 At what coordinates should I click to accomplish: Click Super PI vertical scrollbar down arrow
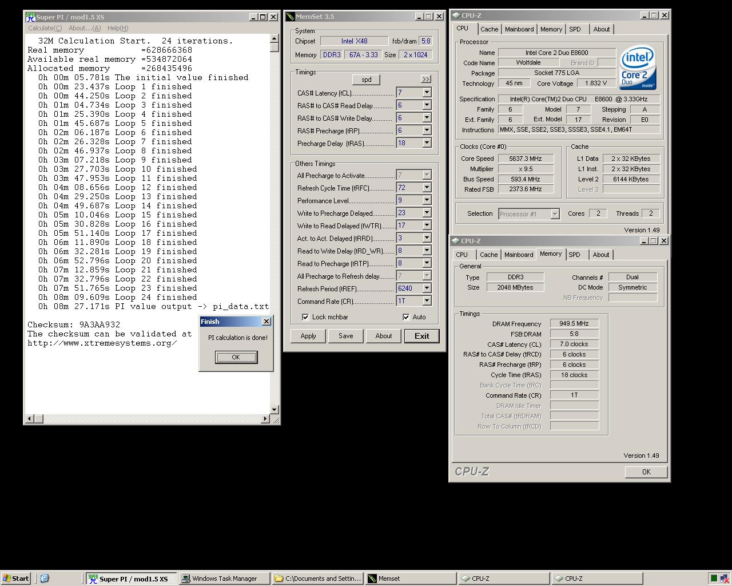[x=274, y=409]
